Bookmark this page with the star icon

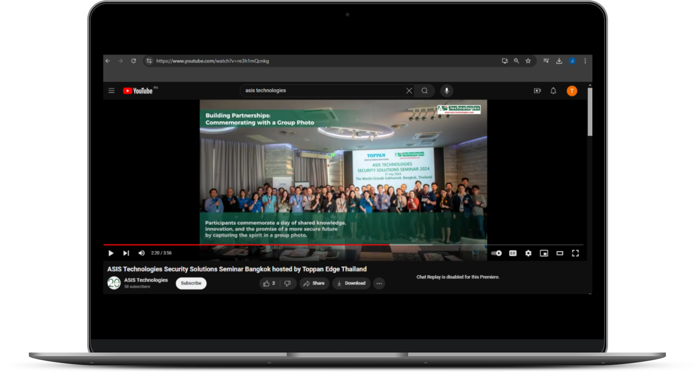coord(528,61)
